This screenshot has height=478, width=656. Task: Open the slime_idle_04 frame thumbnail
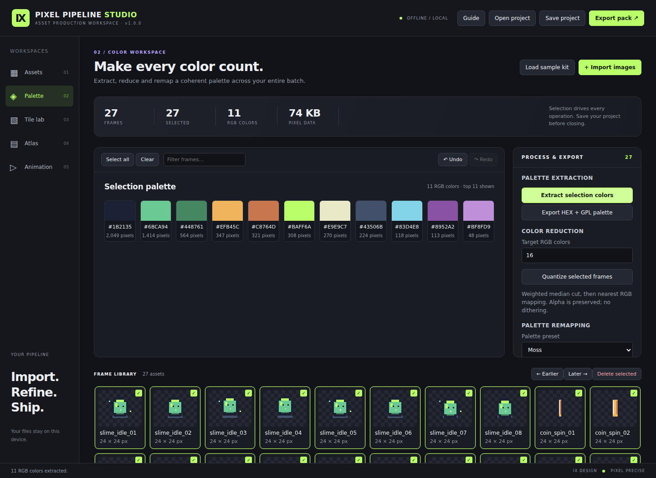[285, 417]
